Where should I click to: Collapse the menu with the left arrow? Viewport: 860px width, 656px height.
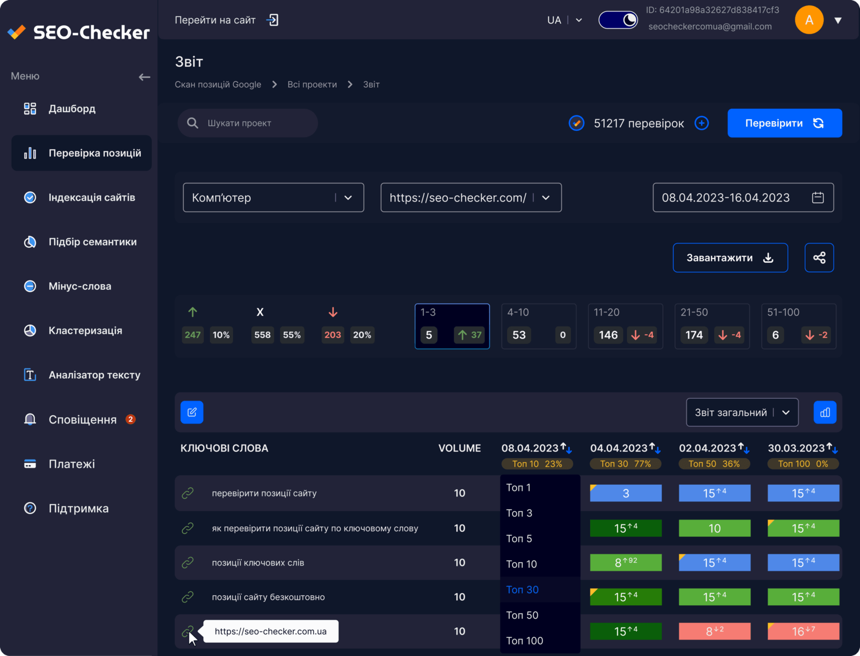click(144, 77)
